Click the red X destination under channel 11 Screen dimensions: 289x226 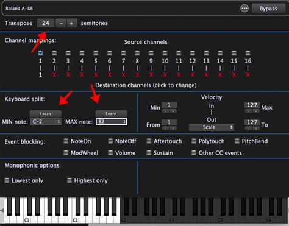coord(179,75)
